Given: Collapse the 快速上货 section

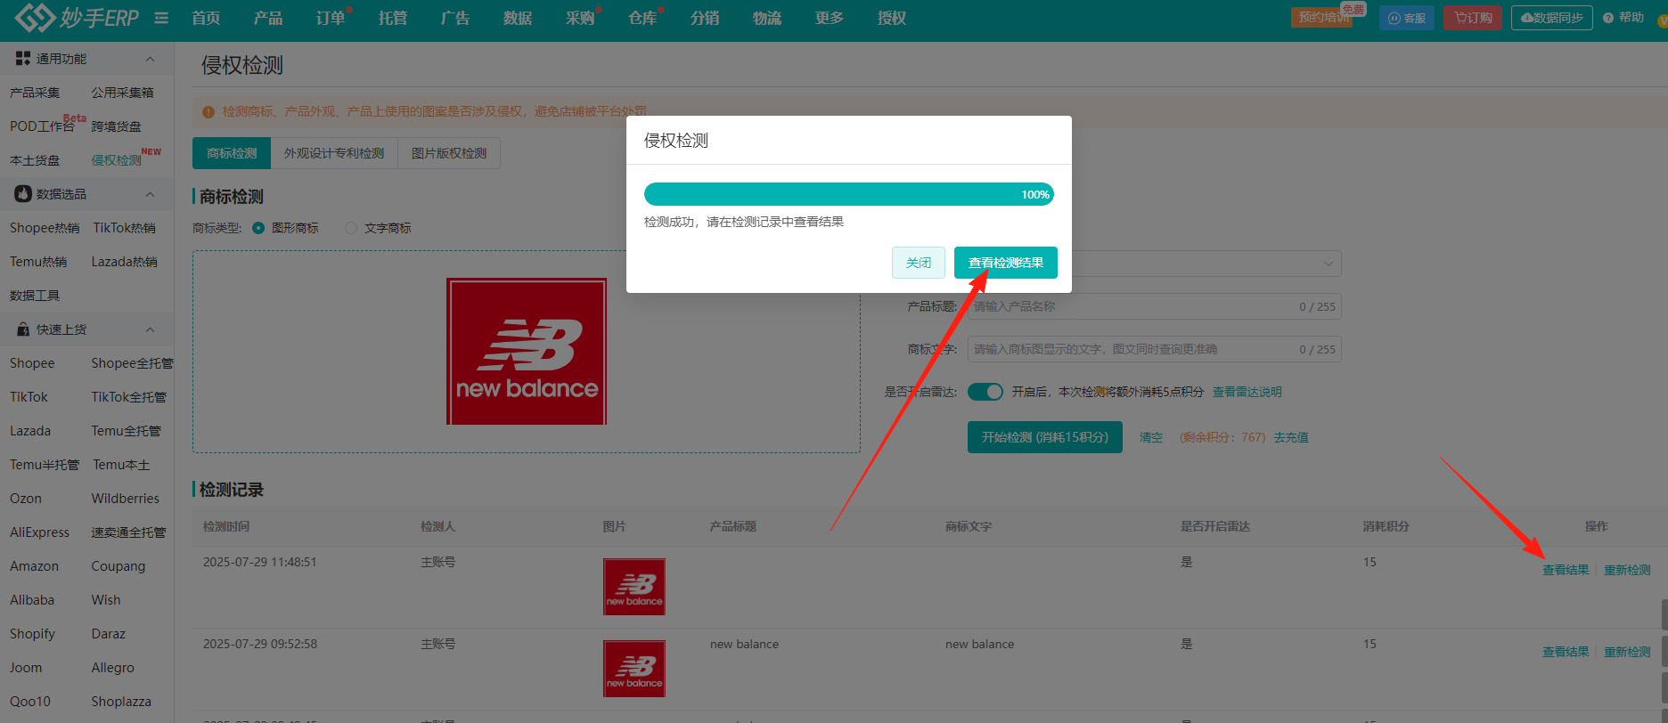Looking at the screenshot, I should [150, 329].
